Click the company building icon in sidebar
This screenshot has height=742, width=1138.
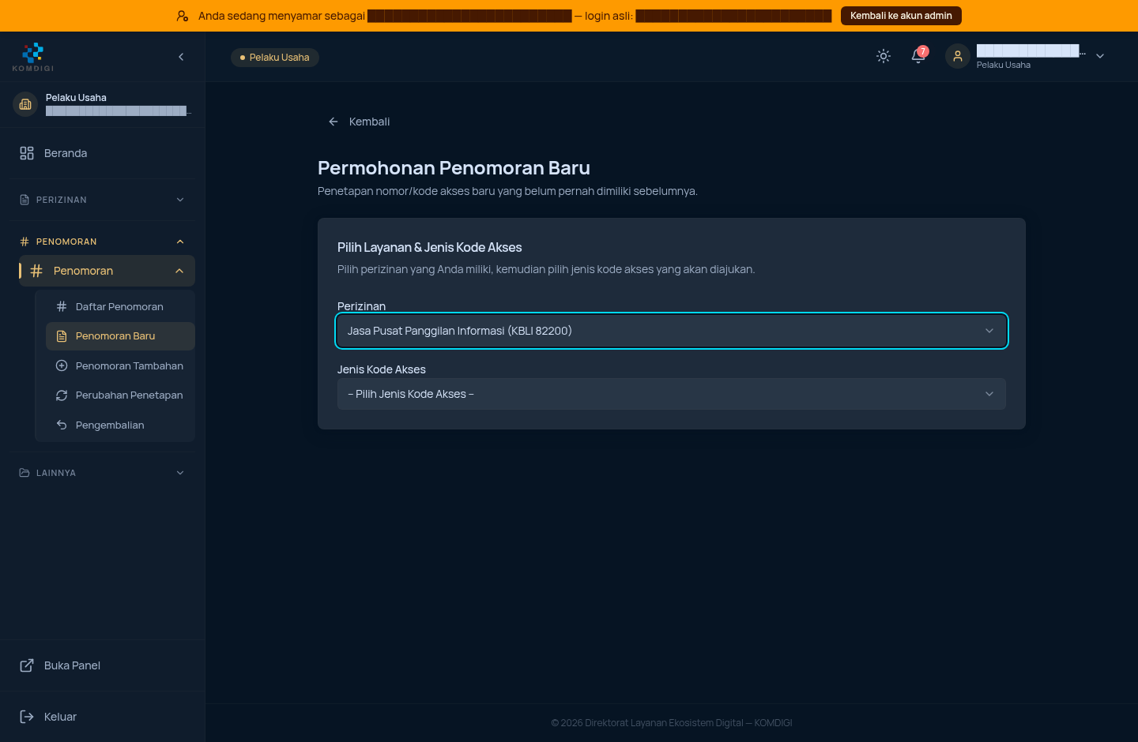(x=25, y=104)
